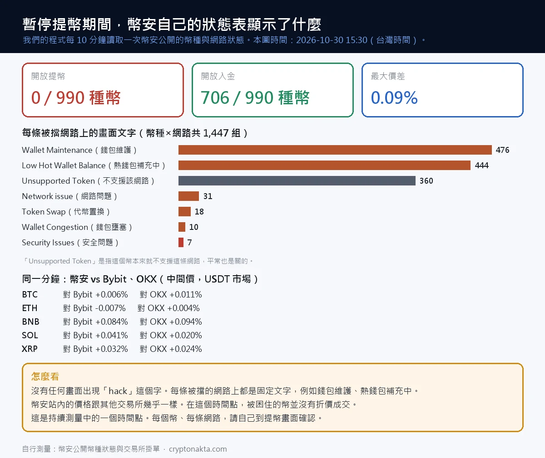545x458 pixels.
Task: Click the value 0 / 990 種幣
Action: click(x=76, y=98)
